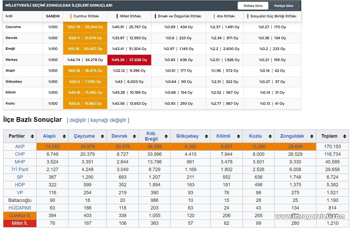Select the Merkez row in the district list
Image resolution: width=350 pixels, height=229 pixels.
coord(152,60)
